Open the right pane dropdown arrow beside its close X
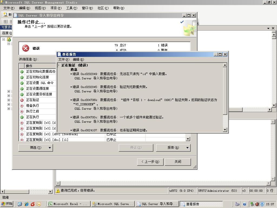 [x=268, y=28]
